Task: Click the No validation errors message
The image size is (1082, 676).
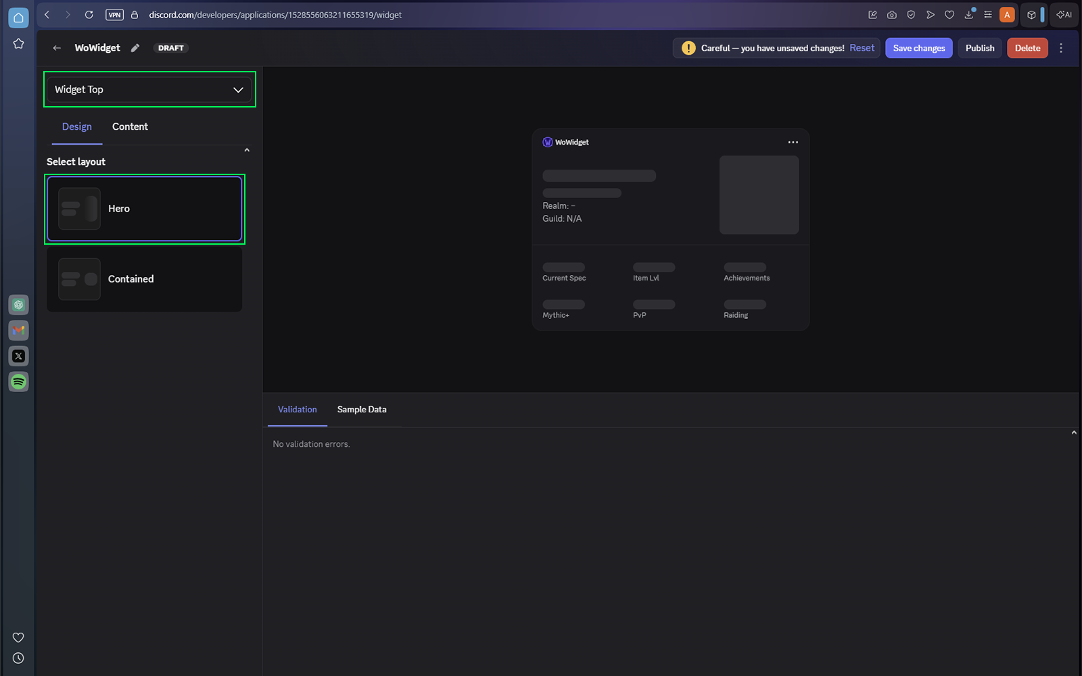Action: (x=311, y=444)
